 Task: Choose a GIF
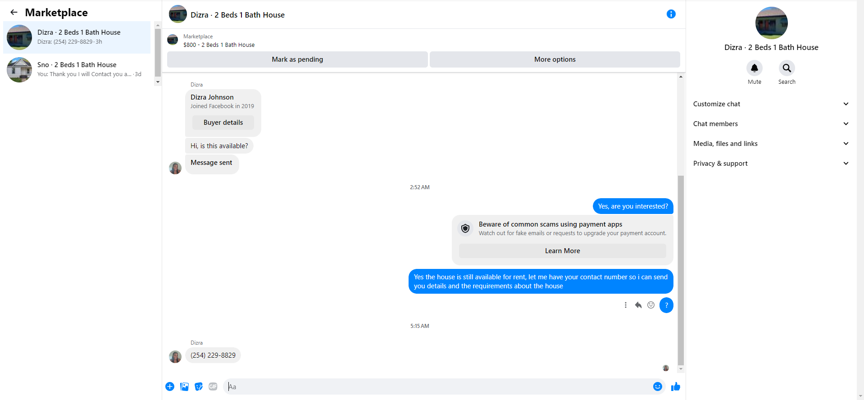pyautogui.click(x=213, y=386)
